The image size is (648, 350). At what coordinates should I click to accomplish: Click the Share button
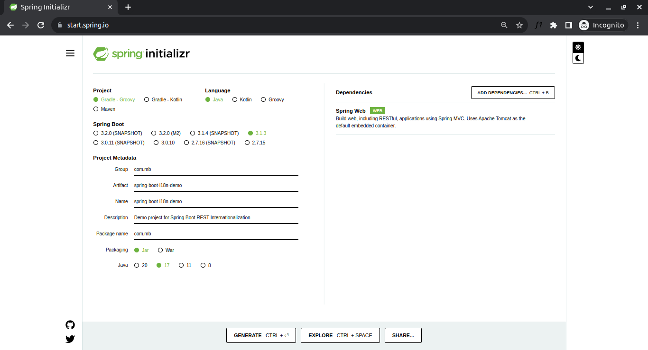[403, 335]
